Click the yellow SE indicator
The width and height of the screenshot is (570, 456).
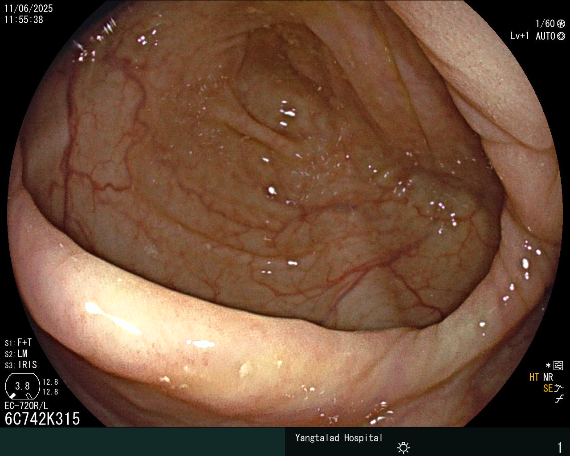(x=548, y=388)
